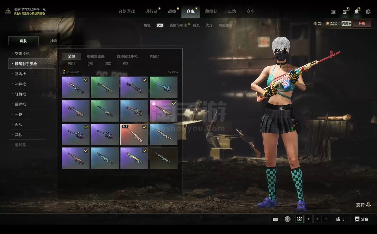Add a teammate in the first plus slot
This screenshot has height=234, width=377.
[x=308, y=219]
